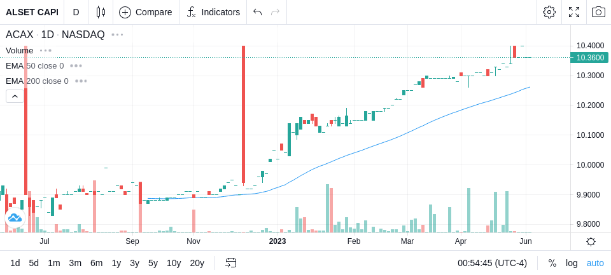Select the 5y time range
The image size is (611, 275).
153,264
